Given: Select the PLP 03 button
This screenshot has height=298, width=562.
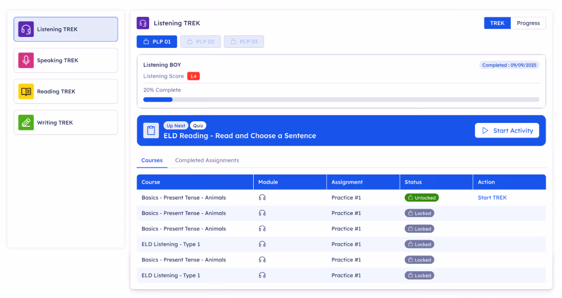Looking at the screenshot, I should pyautogui.click(x=244, y=41).
